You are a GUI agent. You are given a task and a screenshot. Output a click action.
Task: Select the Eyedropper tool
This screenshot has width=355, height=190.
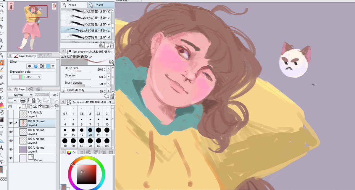(1, 47)
